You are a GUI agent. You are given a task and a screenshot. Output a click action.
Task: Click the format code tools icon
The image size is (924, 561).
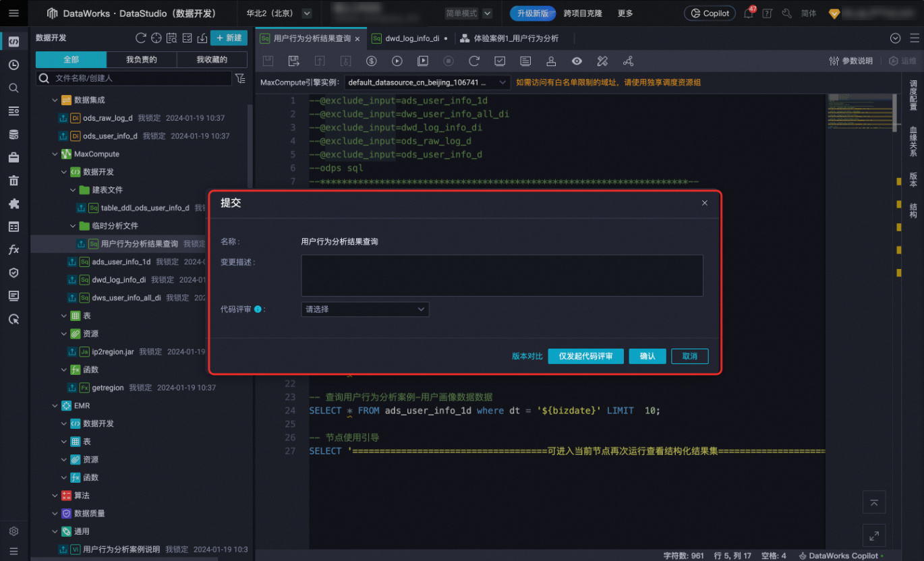pyautogui.click(x=602, y=61)
